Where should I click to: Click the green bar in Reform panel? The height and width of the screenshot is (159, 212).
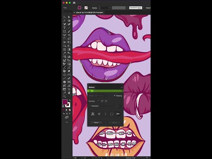(105, 91)
